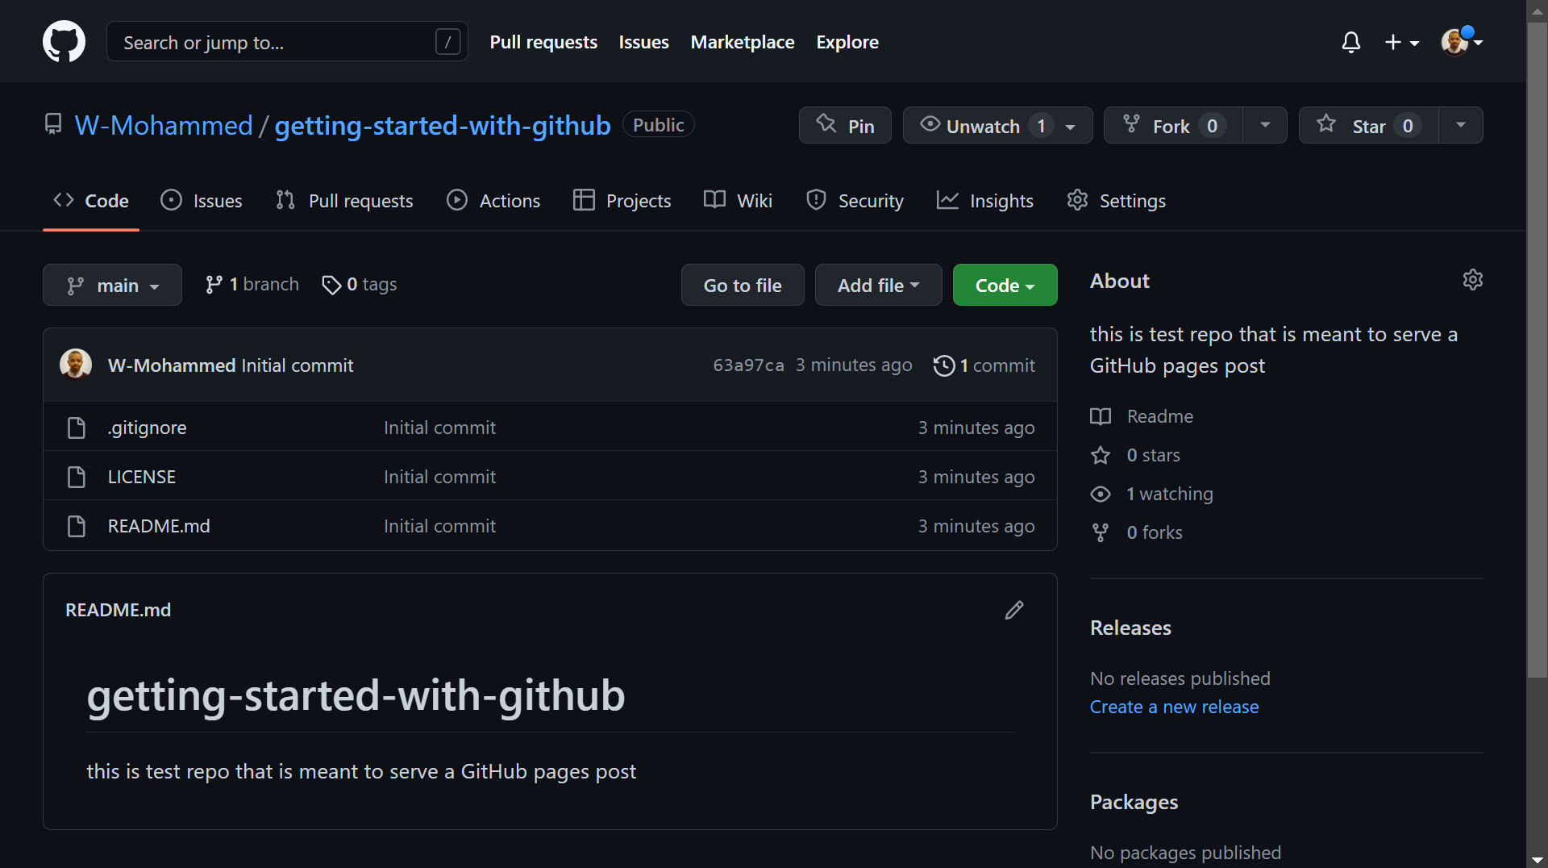Open About section settings via gear icon

coord(1473,280)
